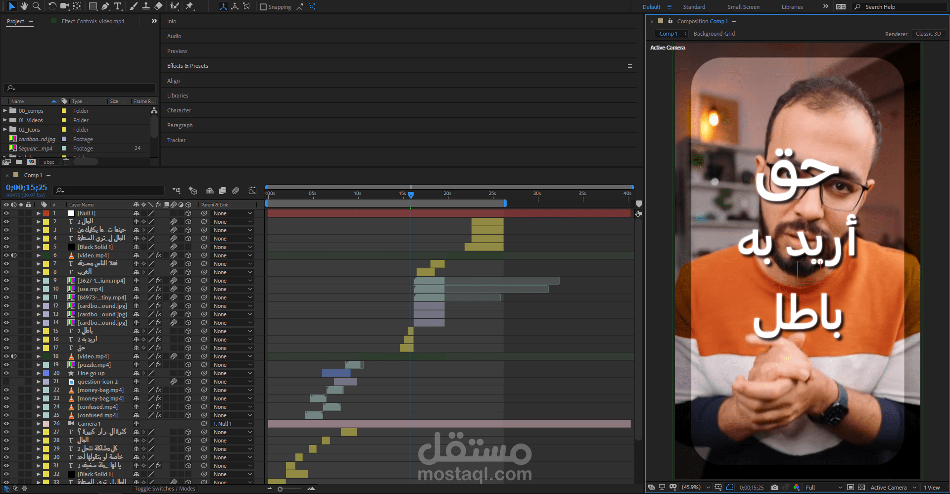Click the Graph Editor icon
Image resolution: width=950 pixels, height=494 pixels.
[x=252, y=191]
